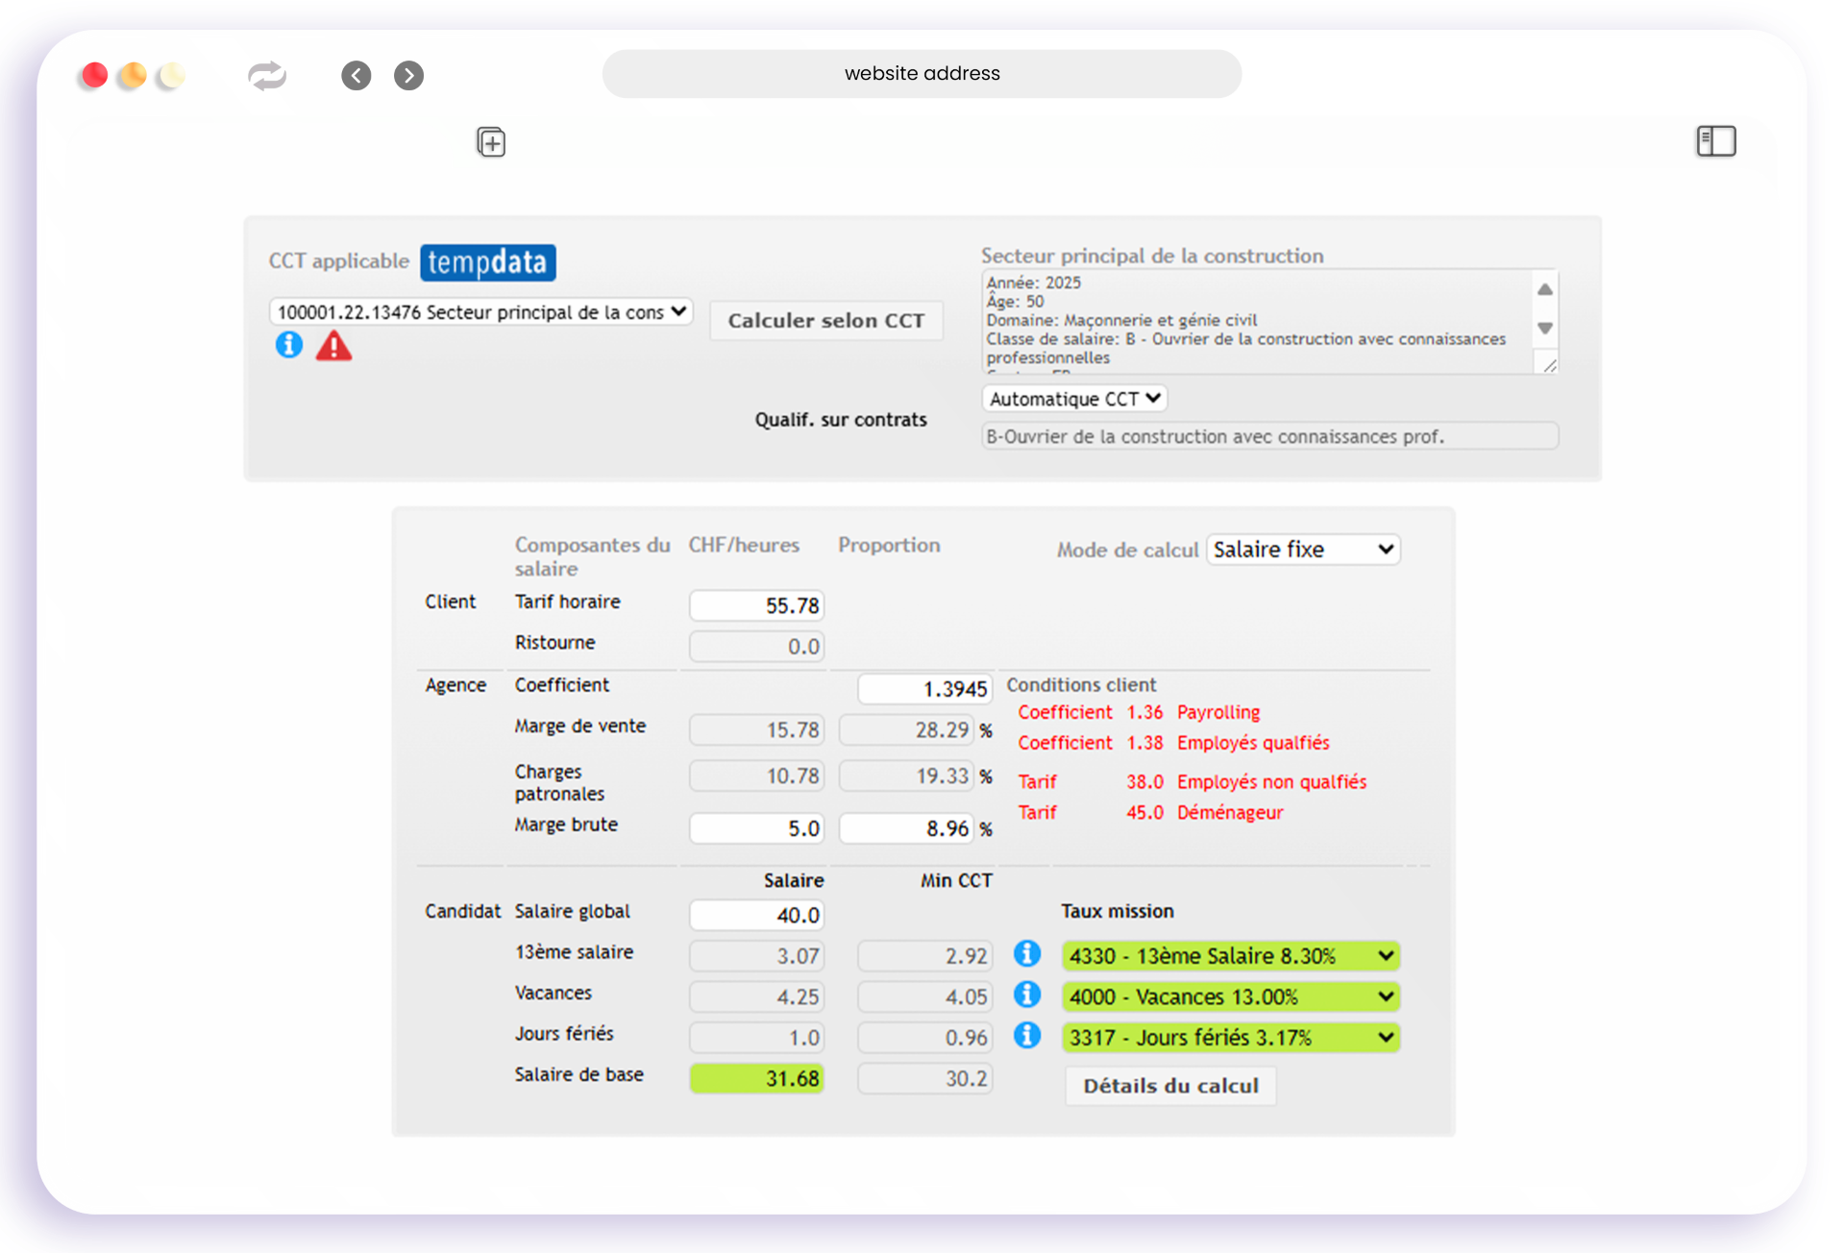Expand the 4000 - Vacances 13.00% dropdown

1230,997
